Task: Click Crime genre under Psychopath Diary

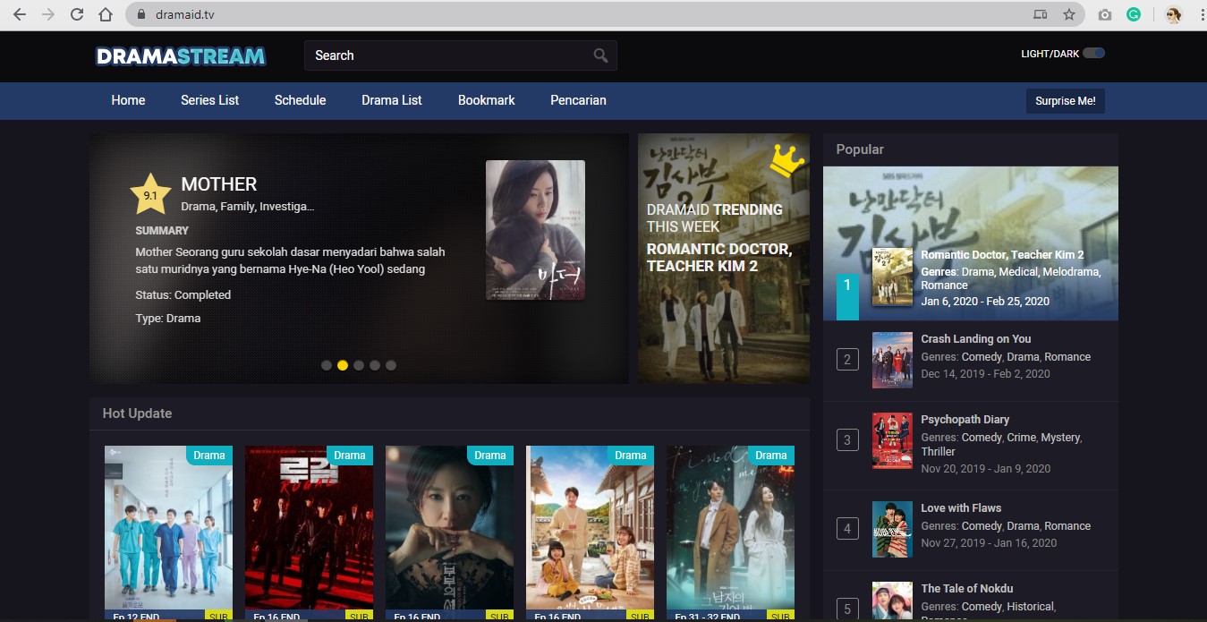Action: 1021,438
